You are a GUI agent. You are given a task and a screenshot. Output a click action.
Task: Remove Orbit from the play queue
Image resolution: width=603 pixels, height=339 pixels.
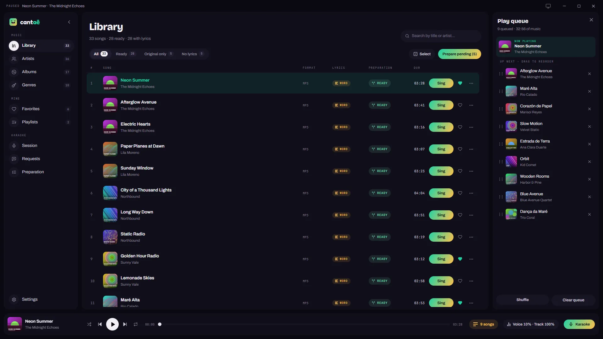coord(589,162)
